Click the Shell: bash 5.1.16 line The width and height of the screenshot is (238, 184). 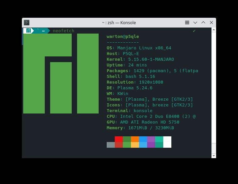tap(131, 77)
